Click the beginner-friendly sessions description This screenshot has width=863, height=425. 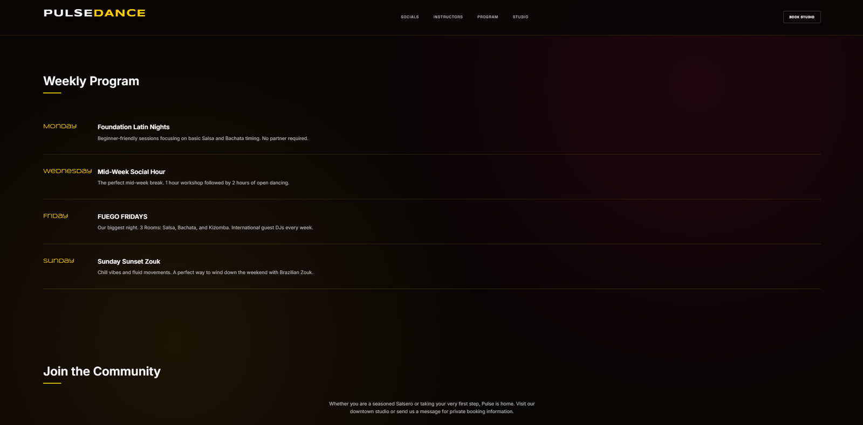point(203,138)
